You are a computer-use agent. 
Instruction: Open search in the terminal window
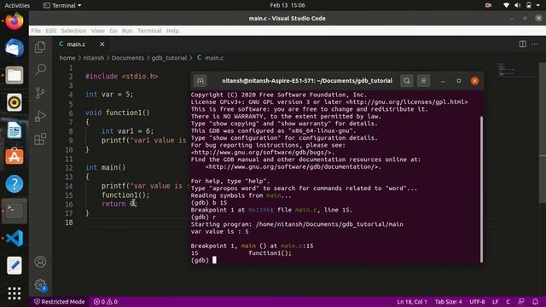[406, 81]
